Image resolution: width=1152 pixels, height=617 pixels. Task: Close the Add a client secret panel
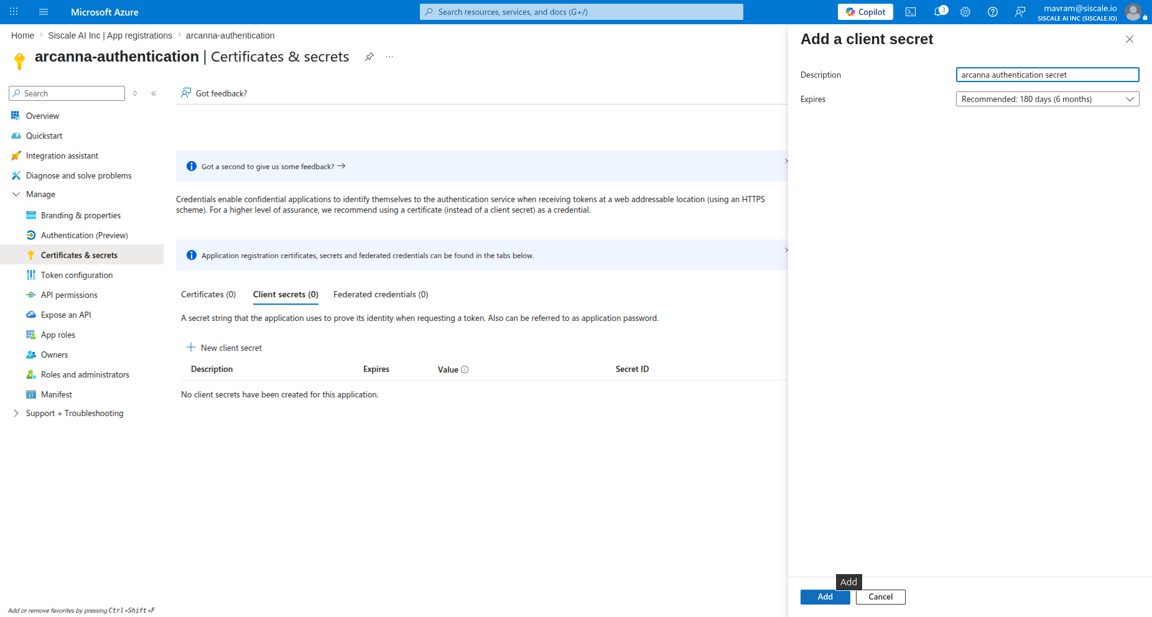[1130, 39]
